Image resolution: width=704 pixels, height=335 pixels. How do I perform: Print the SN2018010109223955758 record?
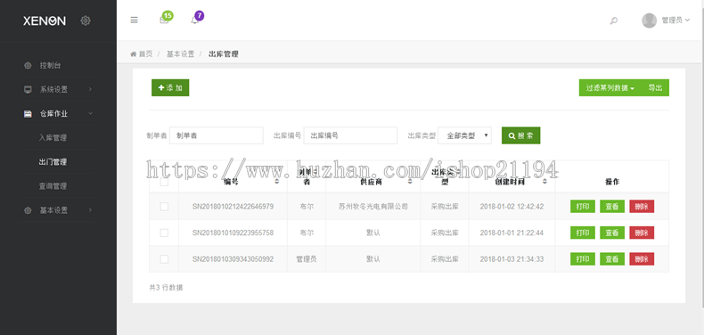point(583,233)
